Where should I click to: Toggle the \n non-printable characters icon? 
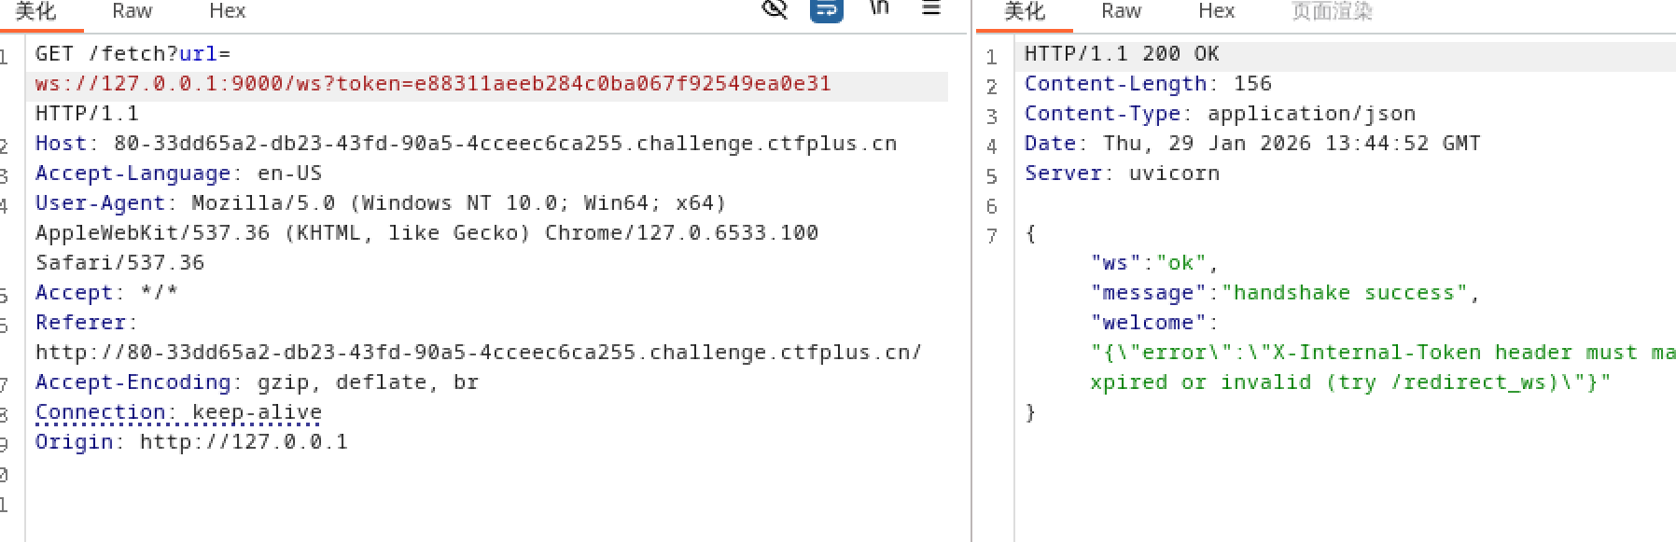pos(879,8)
